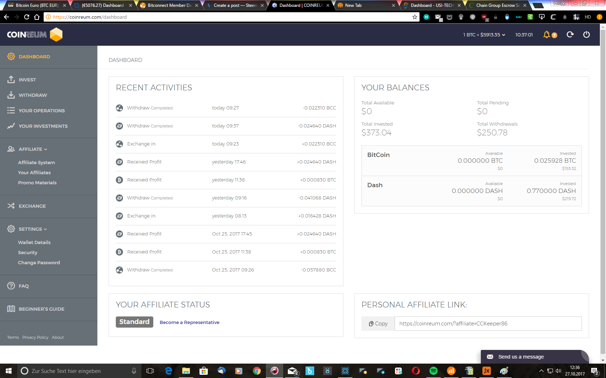Click the Your Investments chart icon
The width and height of the screenshot is (606, 378).
point(11,126)
